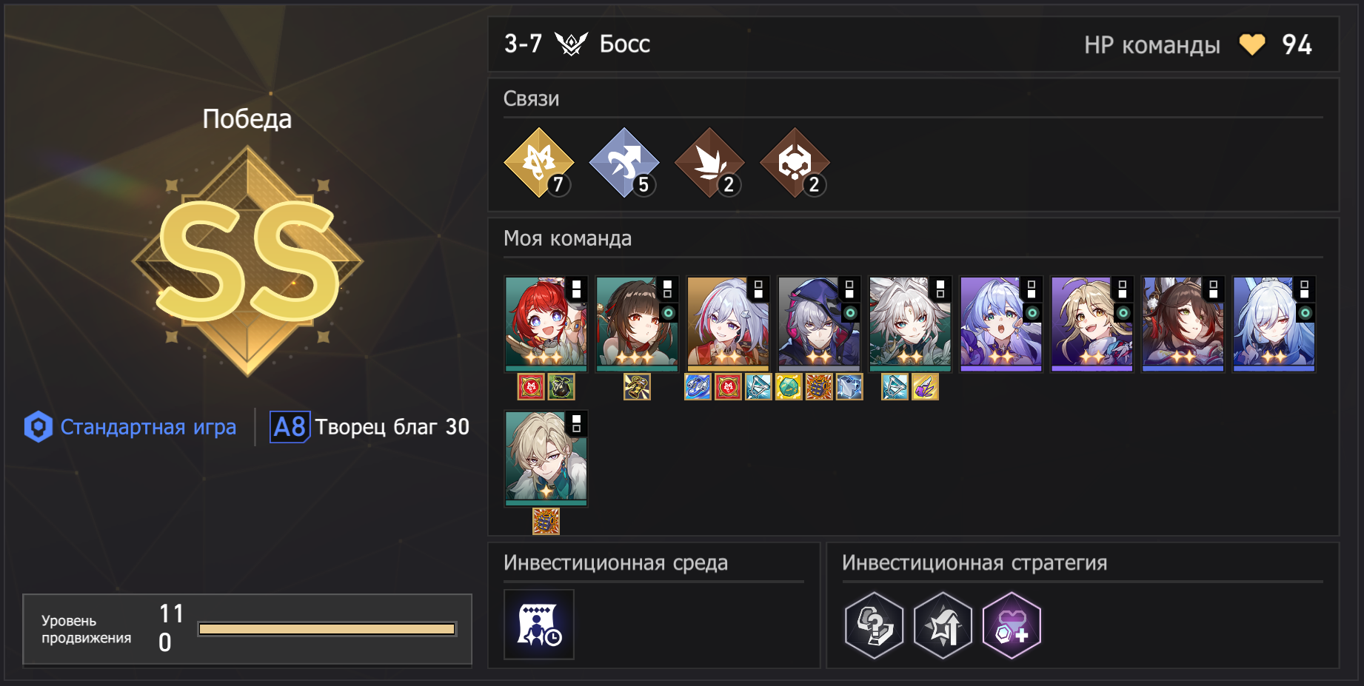1364x686 pixels.
Task: Click the Стандартная игра label
Action: click(x=148, y=427)
